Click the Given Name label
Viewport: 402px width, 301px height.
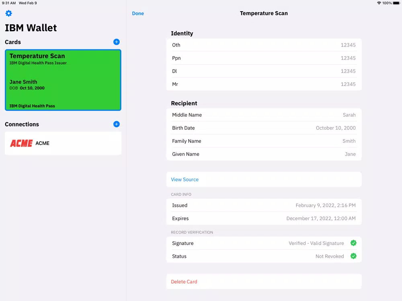186,154
